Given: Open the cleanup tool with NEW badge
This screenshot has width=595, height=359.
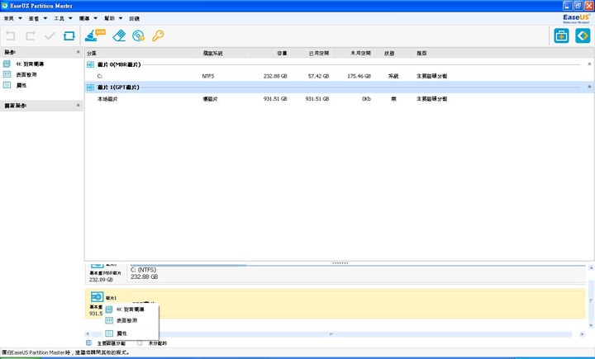Looking at the screenshot, I should (x=94, y=35).
